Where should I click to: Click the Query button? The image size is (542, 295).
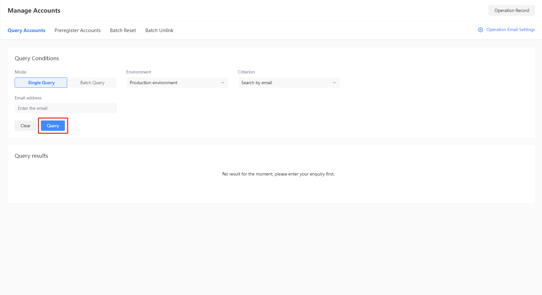pyautogui.click(x=53, y=126)
